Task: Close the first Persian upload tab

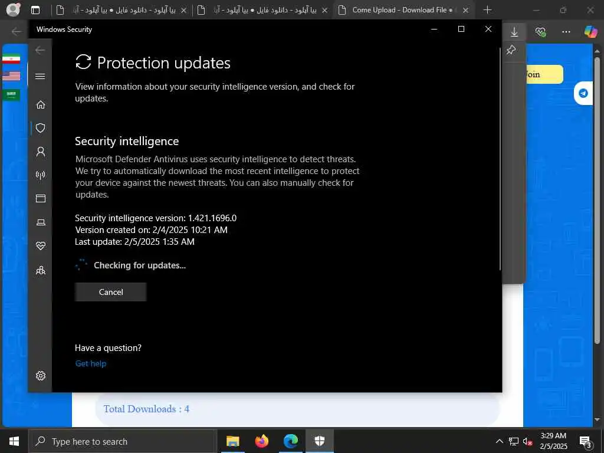Action: pos(184,11)
